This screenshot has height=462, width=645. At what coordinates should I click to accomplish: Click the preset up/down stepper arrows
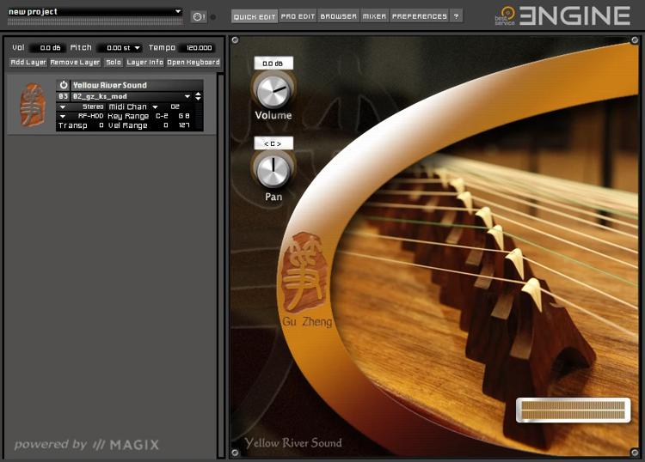(199, 96)
